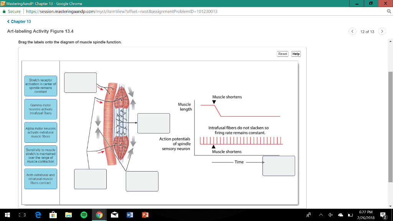Select the Gamma motor neurons label
Screen dimensions: 393x221
40,109
